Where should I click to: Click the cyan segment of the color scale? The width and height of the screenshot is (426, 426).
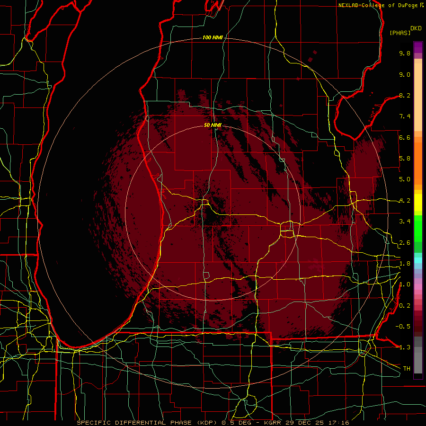coord(418,260)
